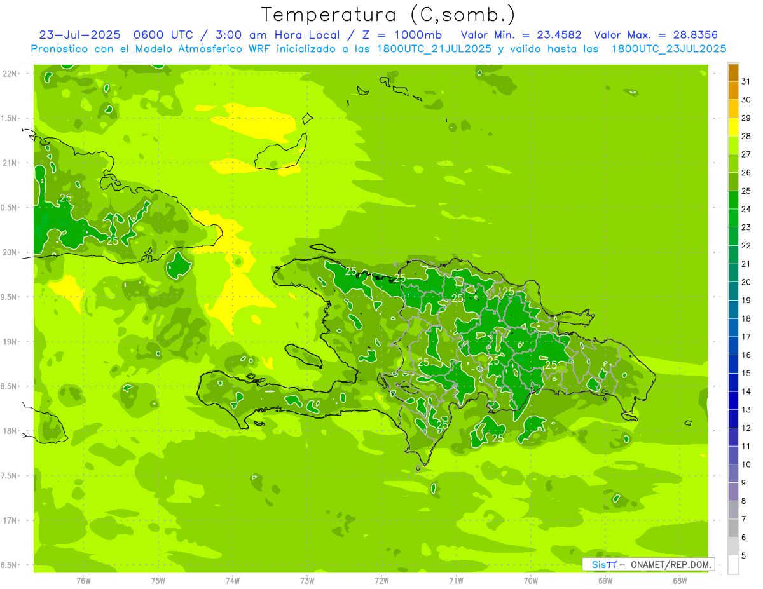Click the "Valor Min. = 23.4582" value
This screenshot has height=589, width=763.
click(521, 35)
